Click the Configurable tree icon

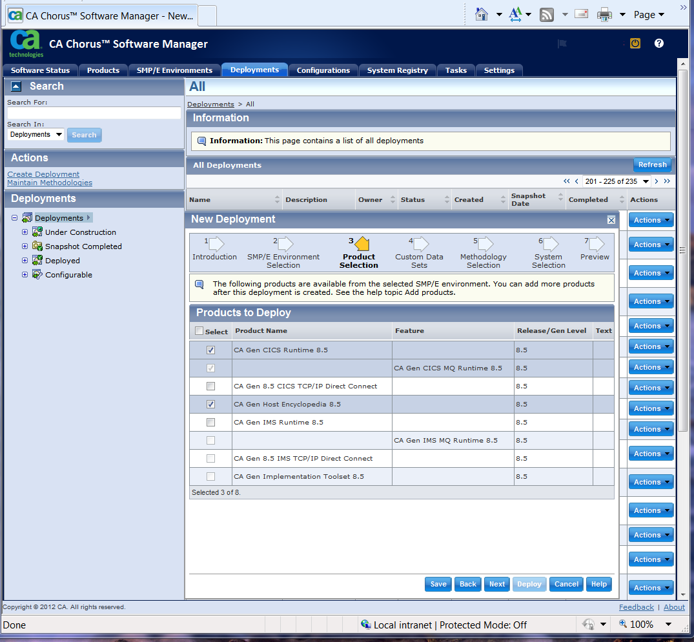(x=37, y=274)
